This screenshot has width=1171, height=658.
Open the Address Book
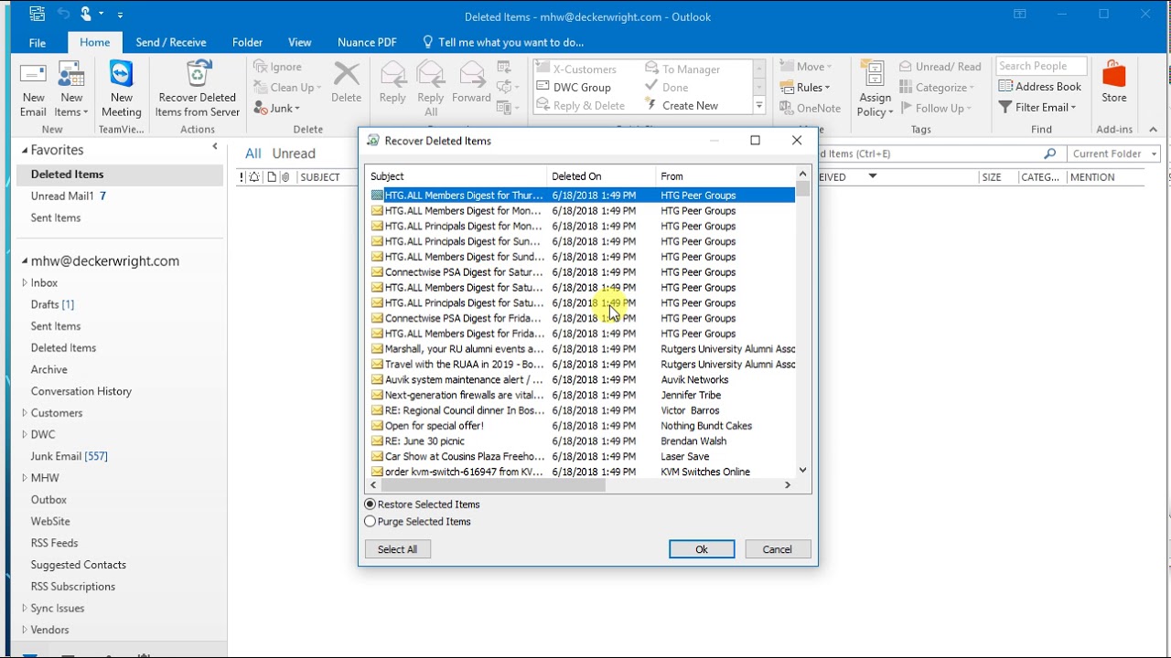pos(1040,86)
